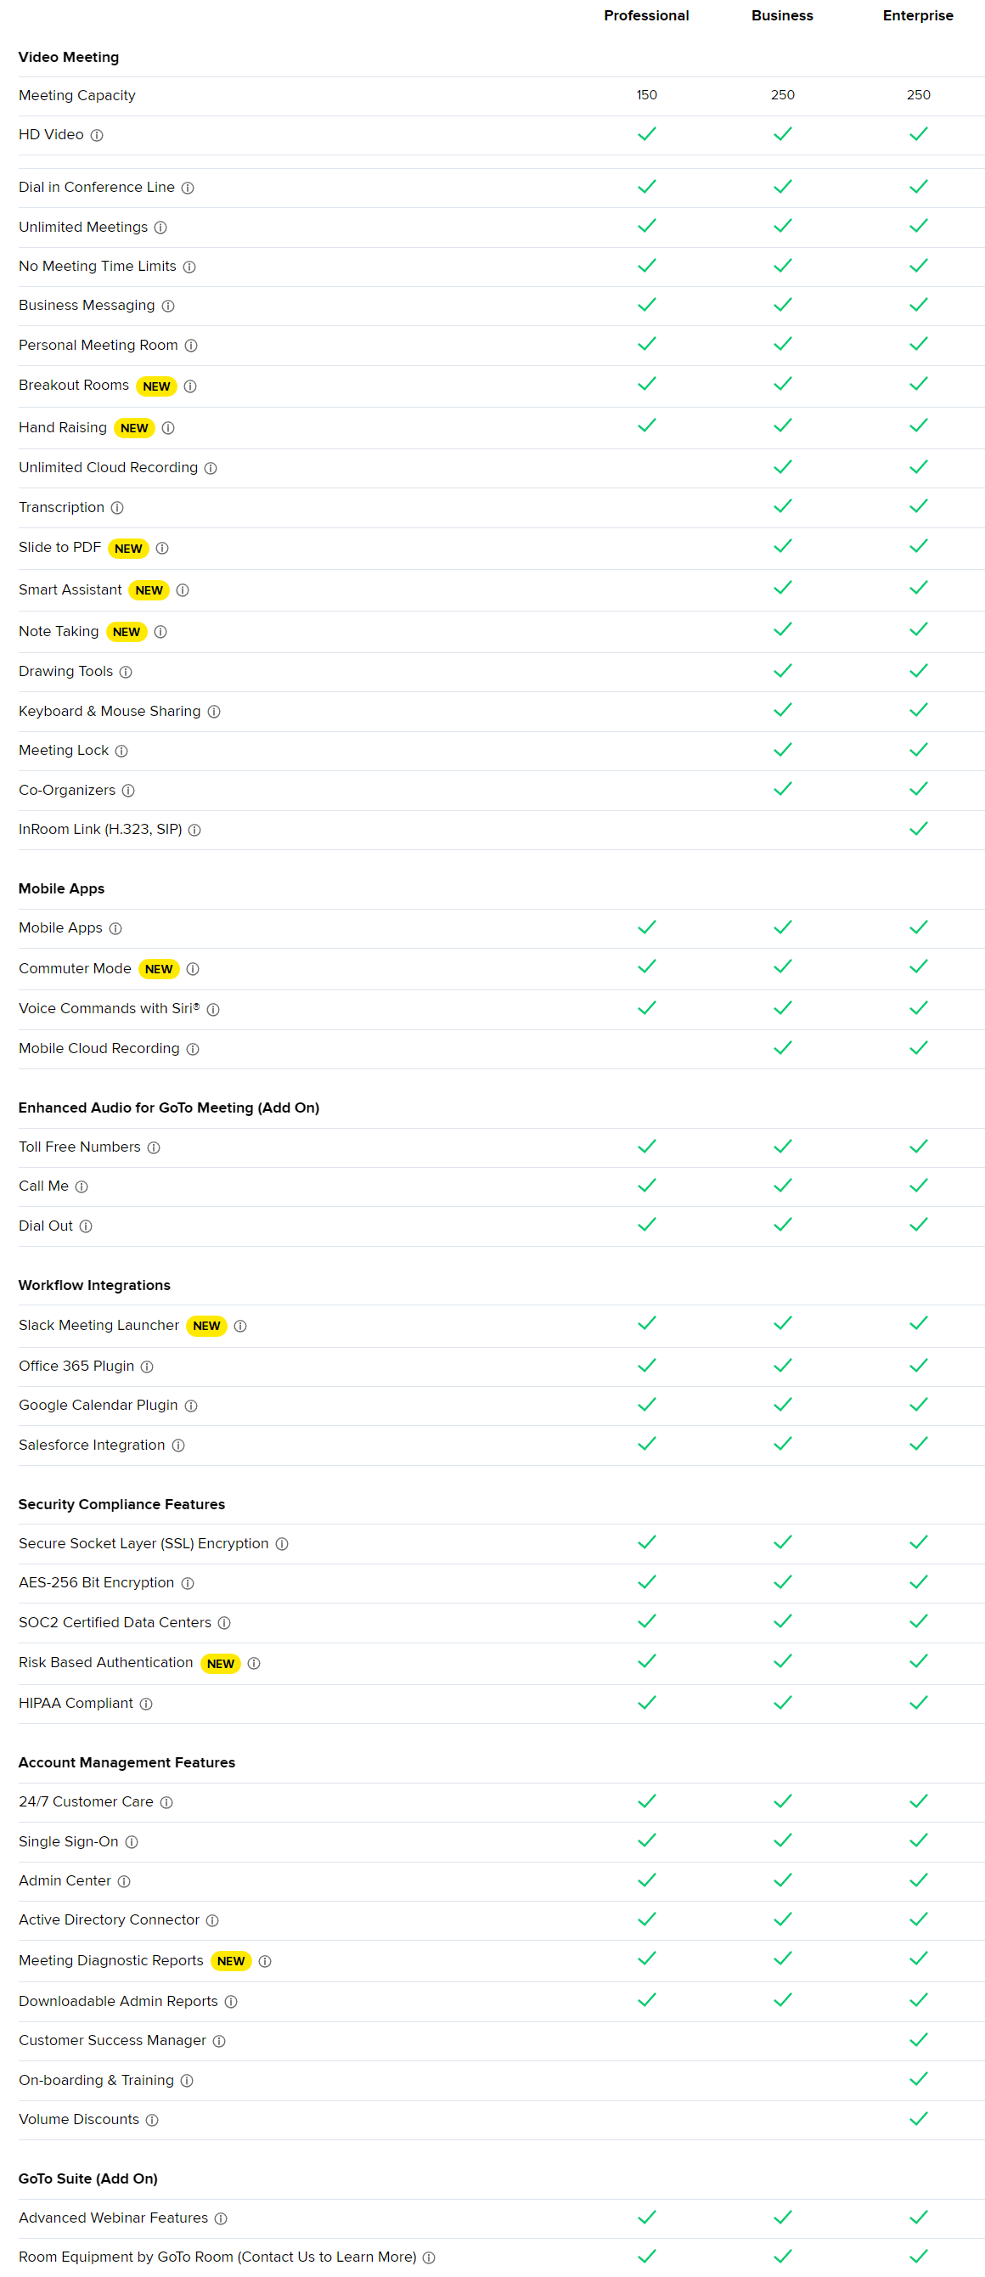This screenshot has height=2277, width=985.
Task: Open the info tooltip for Breakout Rooms
Action: (190, 386)
